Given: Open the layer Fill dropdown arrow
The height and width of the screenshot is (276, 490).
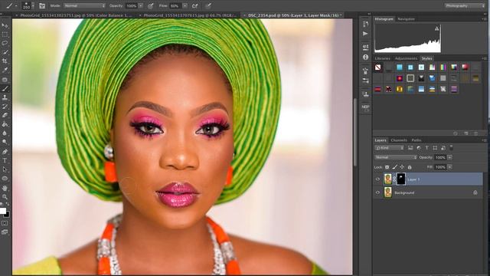Looking at the screenshot, I should tap(449, 167).
